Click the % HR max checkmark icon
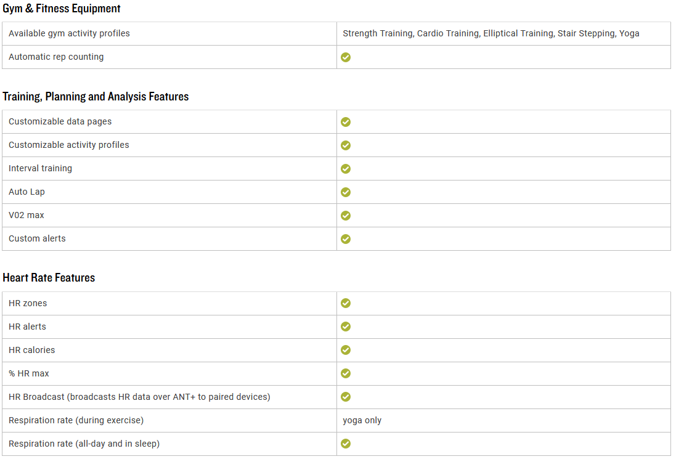 point(345,373)
